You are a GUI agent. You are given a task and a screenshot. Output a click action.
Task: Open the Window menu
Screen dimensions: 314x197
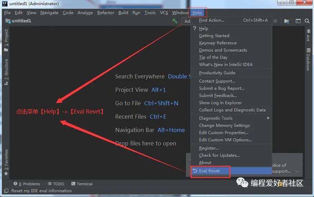(x=180, y=13)
